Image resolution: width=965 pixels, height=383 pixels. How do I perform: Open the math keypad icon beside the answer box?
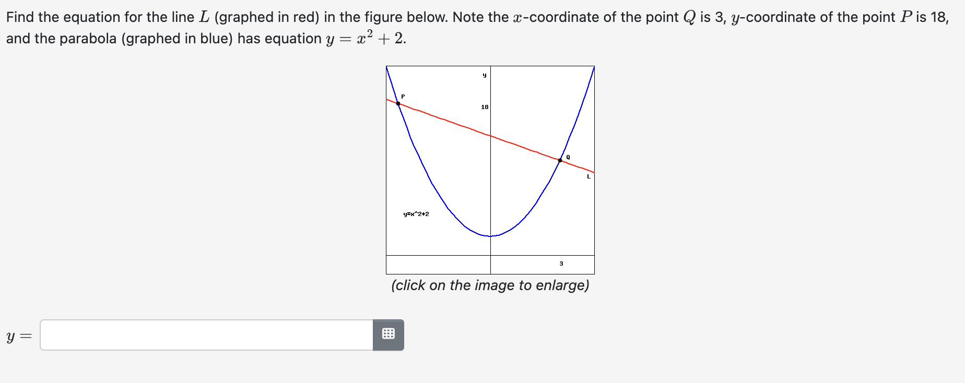click(x=389, y=335)
